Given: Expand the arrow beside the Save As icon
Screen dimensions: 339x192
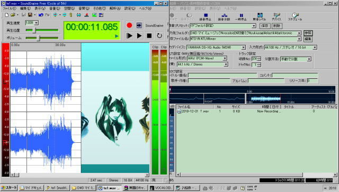Looking at the screenshot, I should (34, 15).
